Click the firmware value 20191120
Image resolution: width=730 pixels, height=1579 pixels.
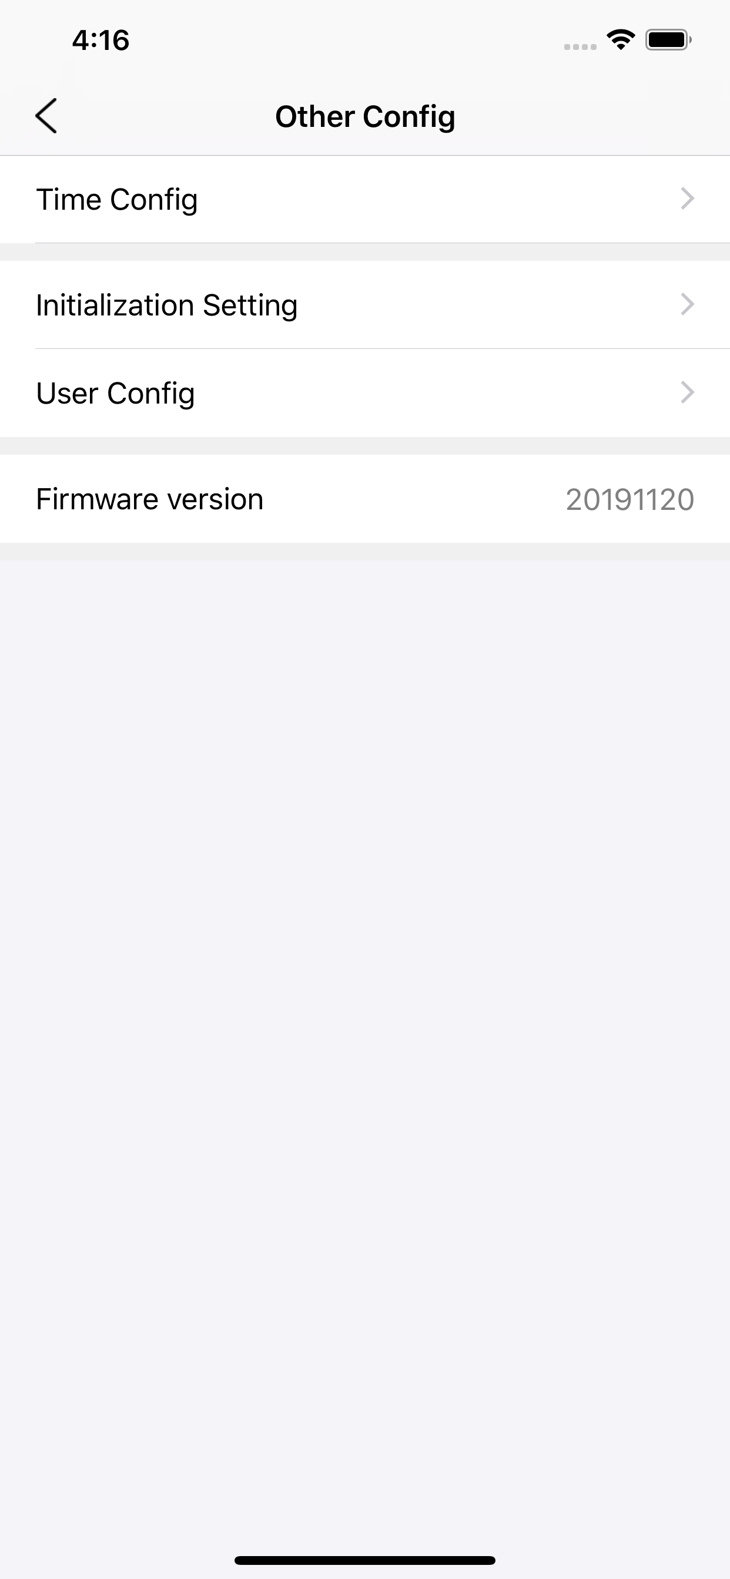click(x=630, y=499)
